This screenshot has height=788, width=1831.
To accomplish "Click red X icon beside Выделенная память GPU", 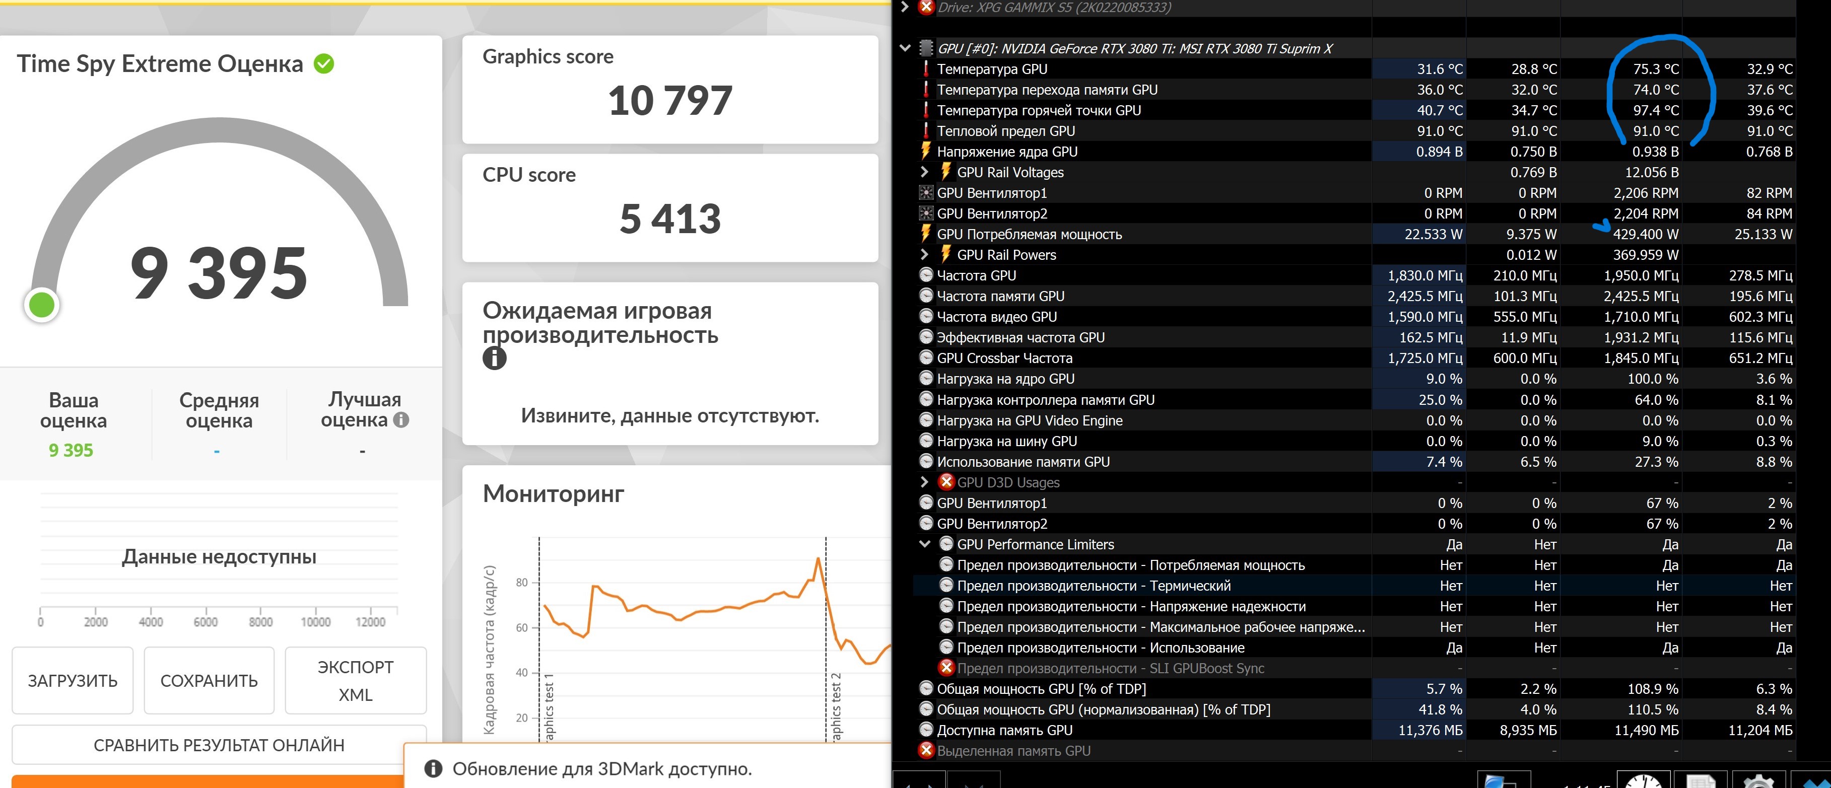I will pyautogui.click(x=926, y=750).
